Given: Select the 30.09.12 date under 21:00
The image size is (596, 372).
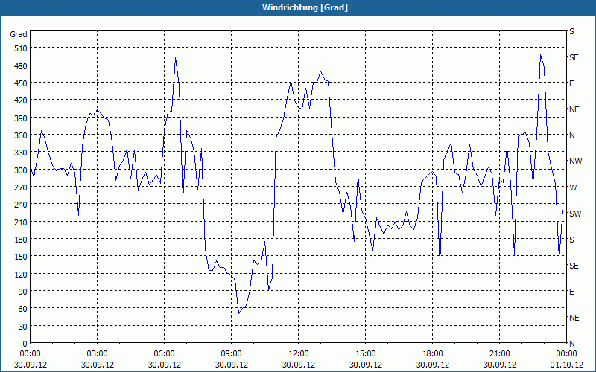Looking at the screenshot, I should pos(499,365).
